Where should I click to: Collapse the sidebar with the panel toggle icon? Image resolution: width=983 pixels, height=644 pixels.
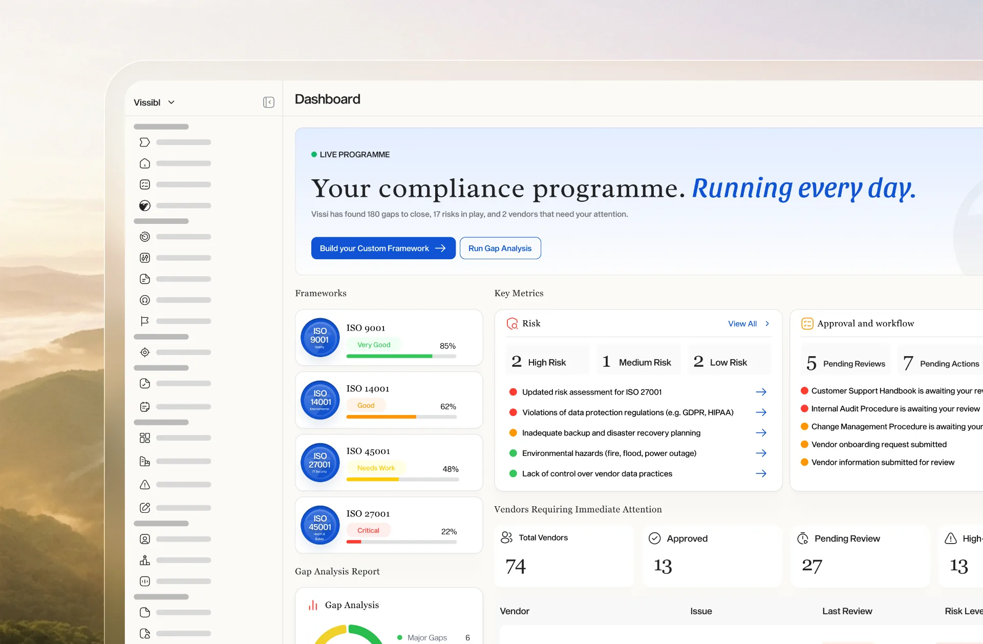coord(269,102)
